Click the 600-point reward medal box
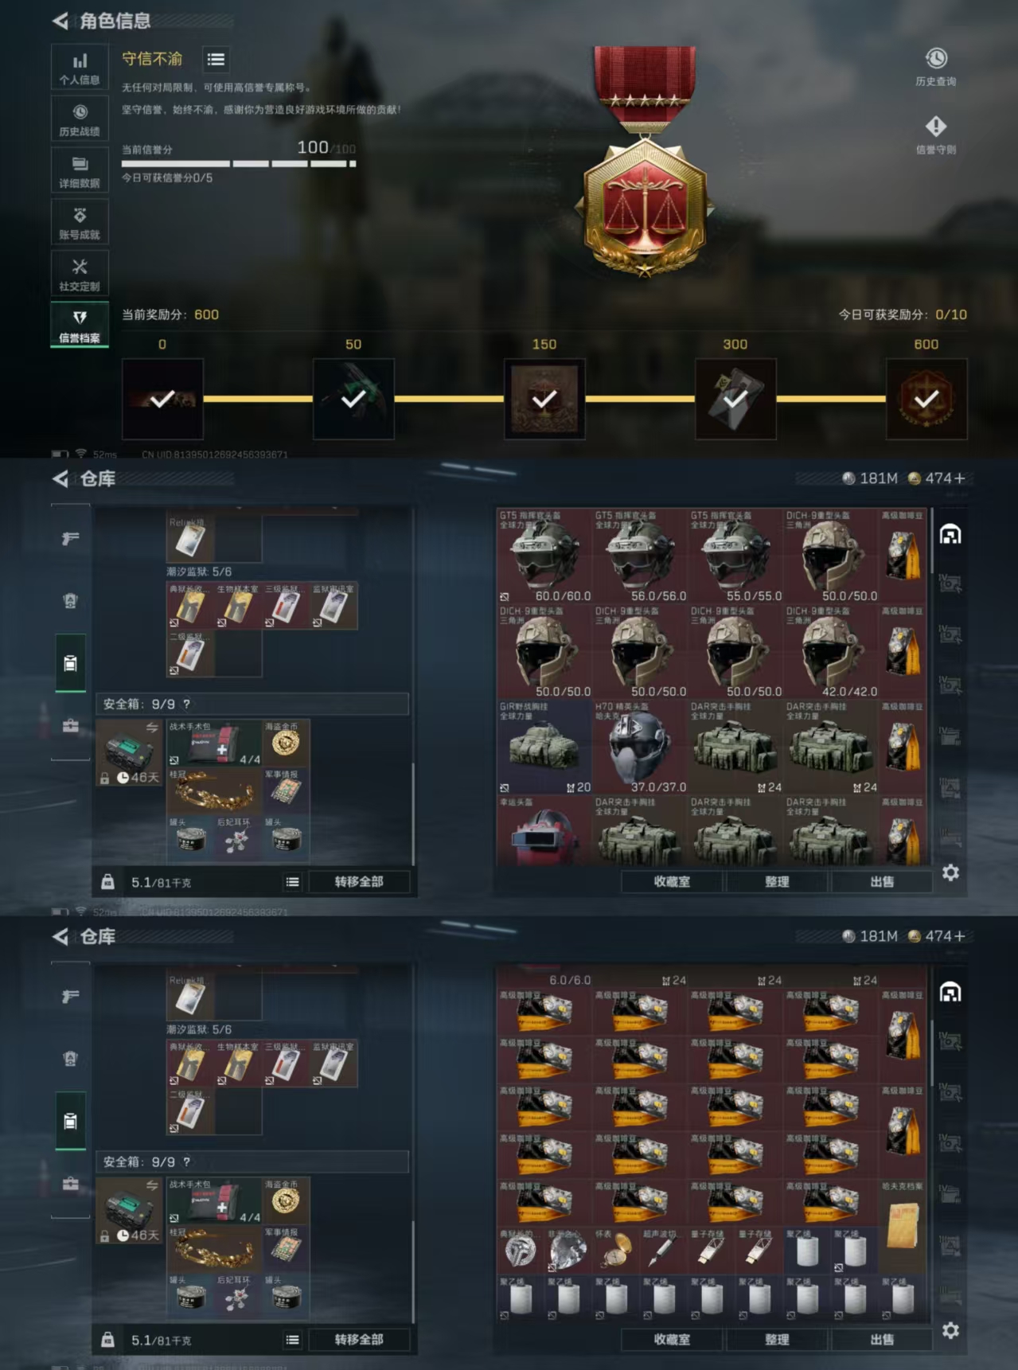Viewport: 1018px width, 1370px height. 926,399
